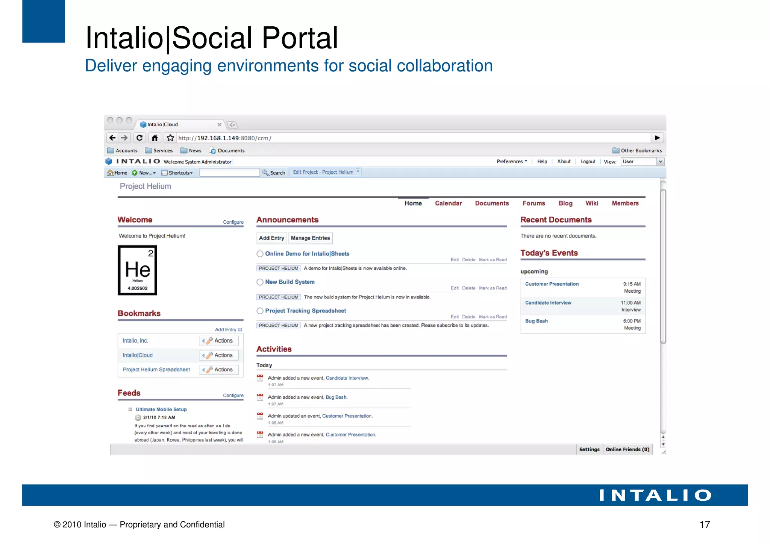Open the About link

click(564, 162)
